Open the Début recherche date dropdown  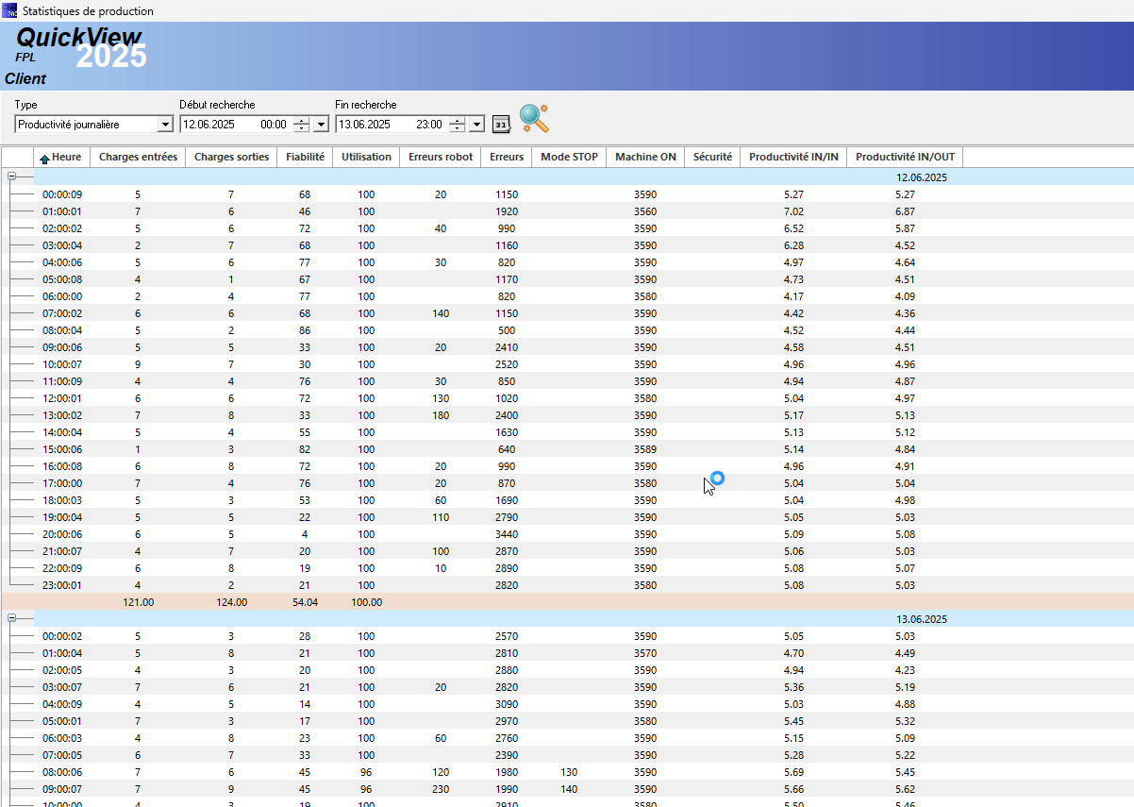pos(321,125)
